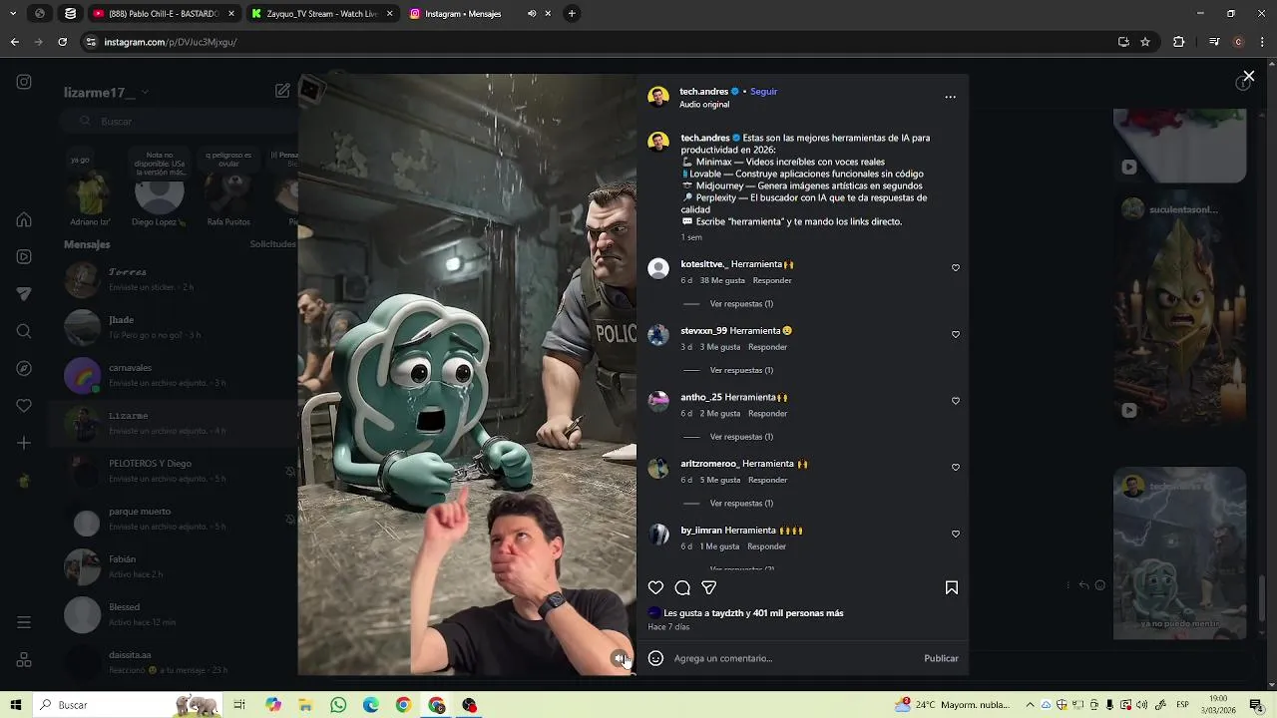Image resolution: width=1277 pixels, height=718 pixels.
Task: Reply to koteslttve._ comment
Action: [x=772, y=281]
